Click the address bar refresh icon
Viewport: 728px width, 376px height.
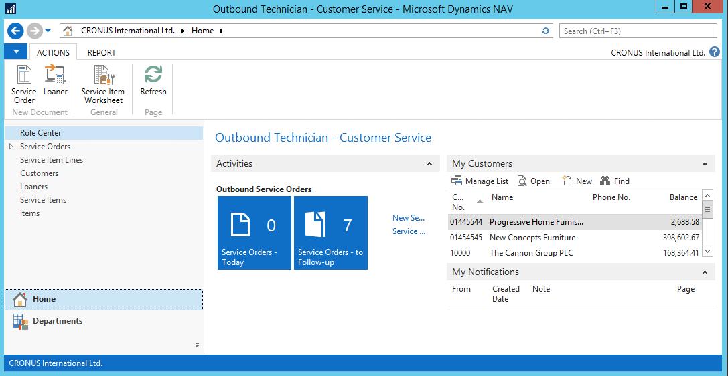pos(546,31)
